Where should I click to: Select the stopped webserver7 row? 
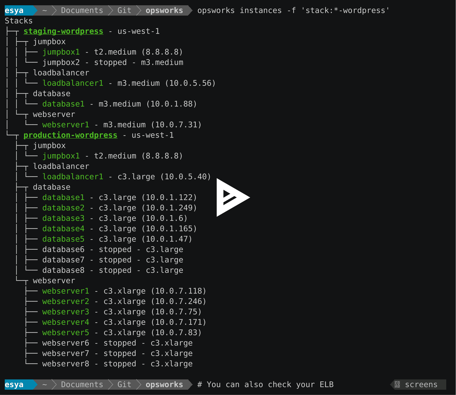point(117,354)
